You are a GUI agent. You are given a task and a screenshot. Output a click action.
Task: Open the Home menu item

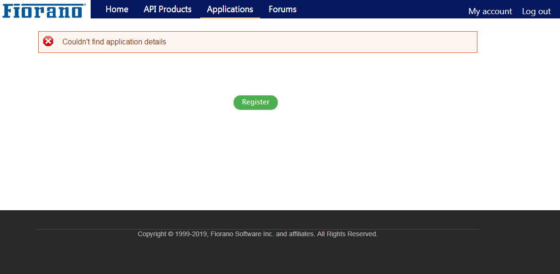pyautogui.click(x=117, y=9)
